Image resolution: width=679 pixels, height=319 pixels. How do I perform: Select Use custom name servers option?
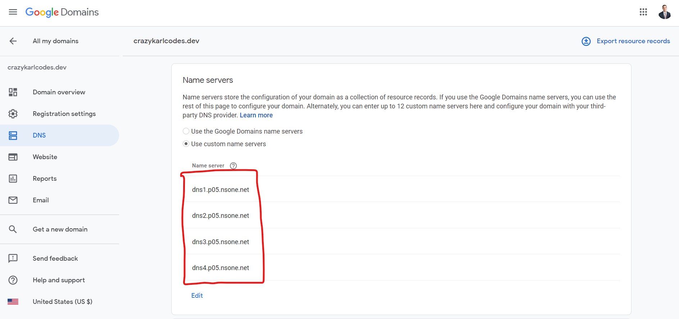tap(186, 144)
